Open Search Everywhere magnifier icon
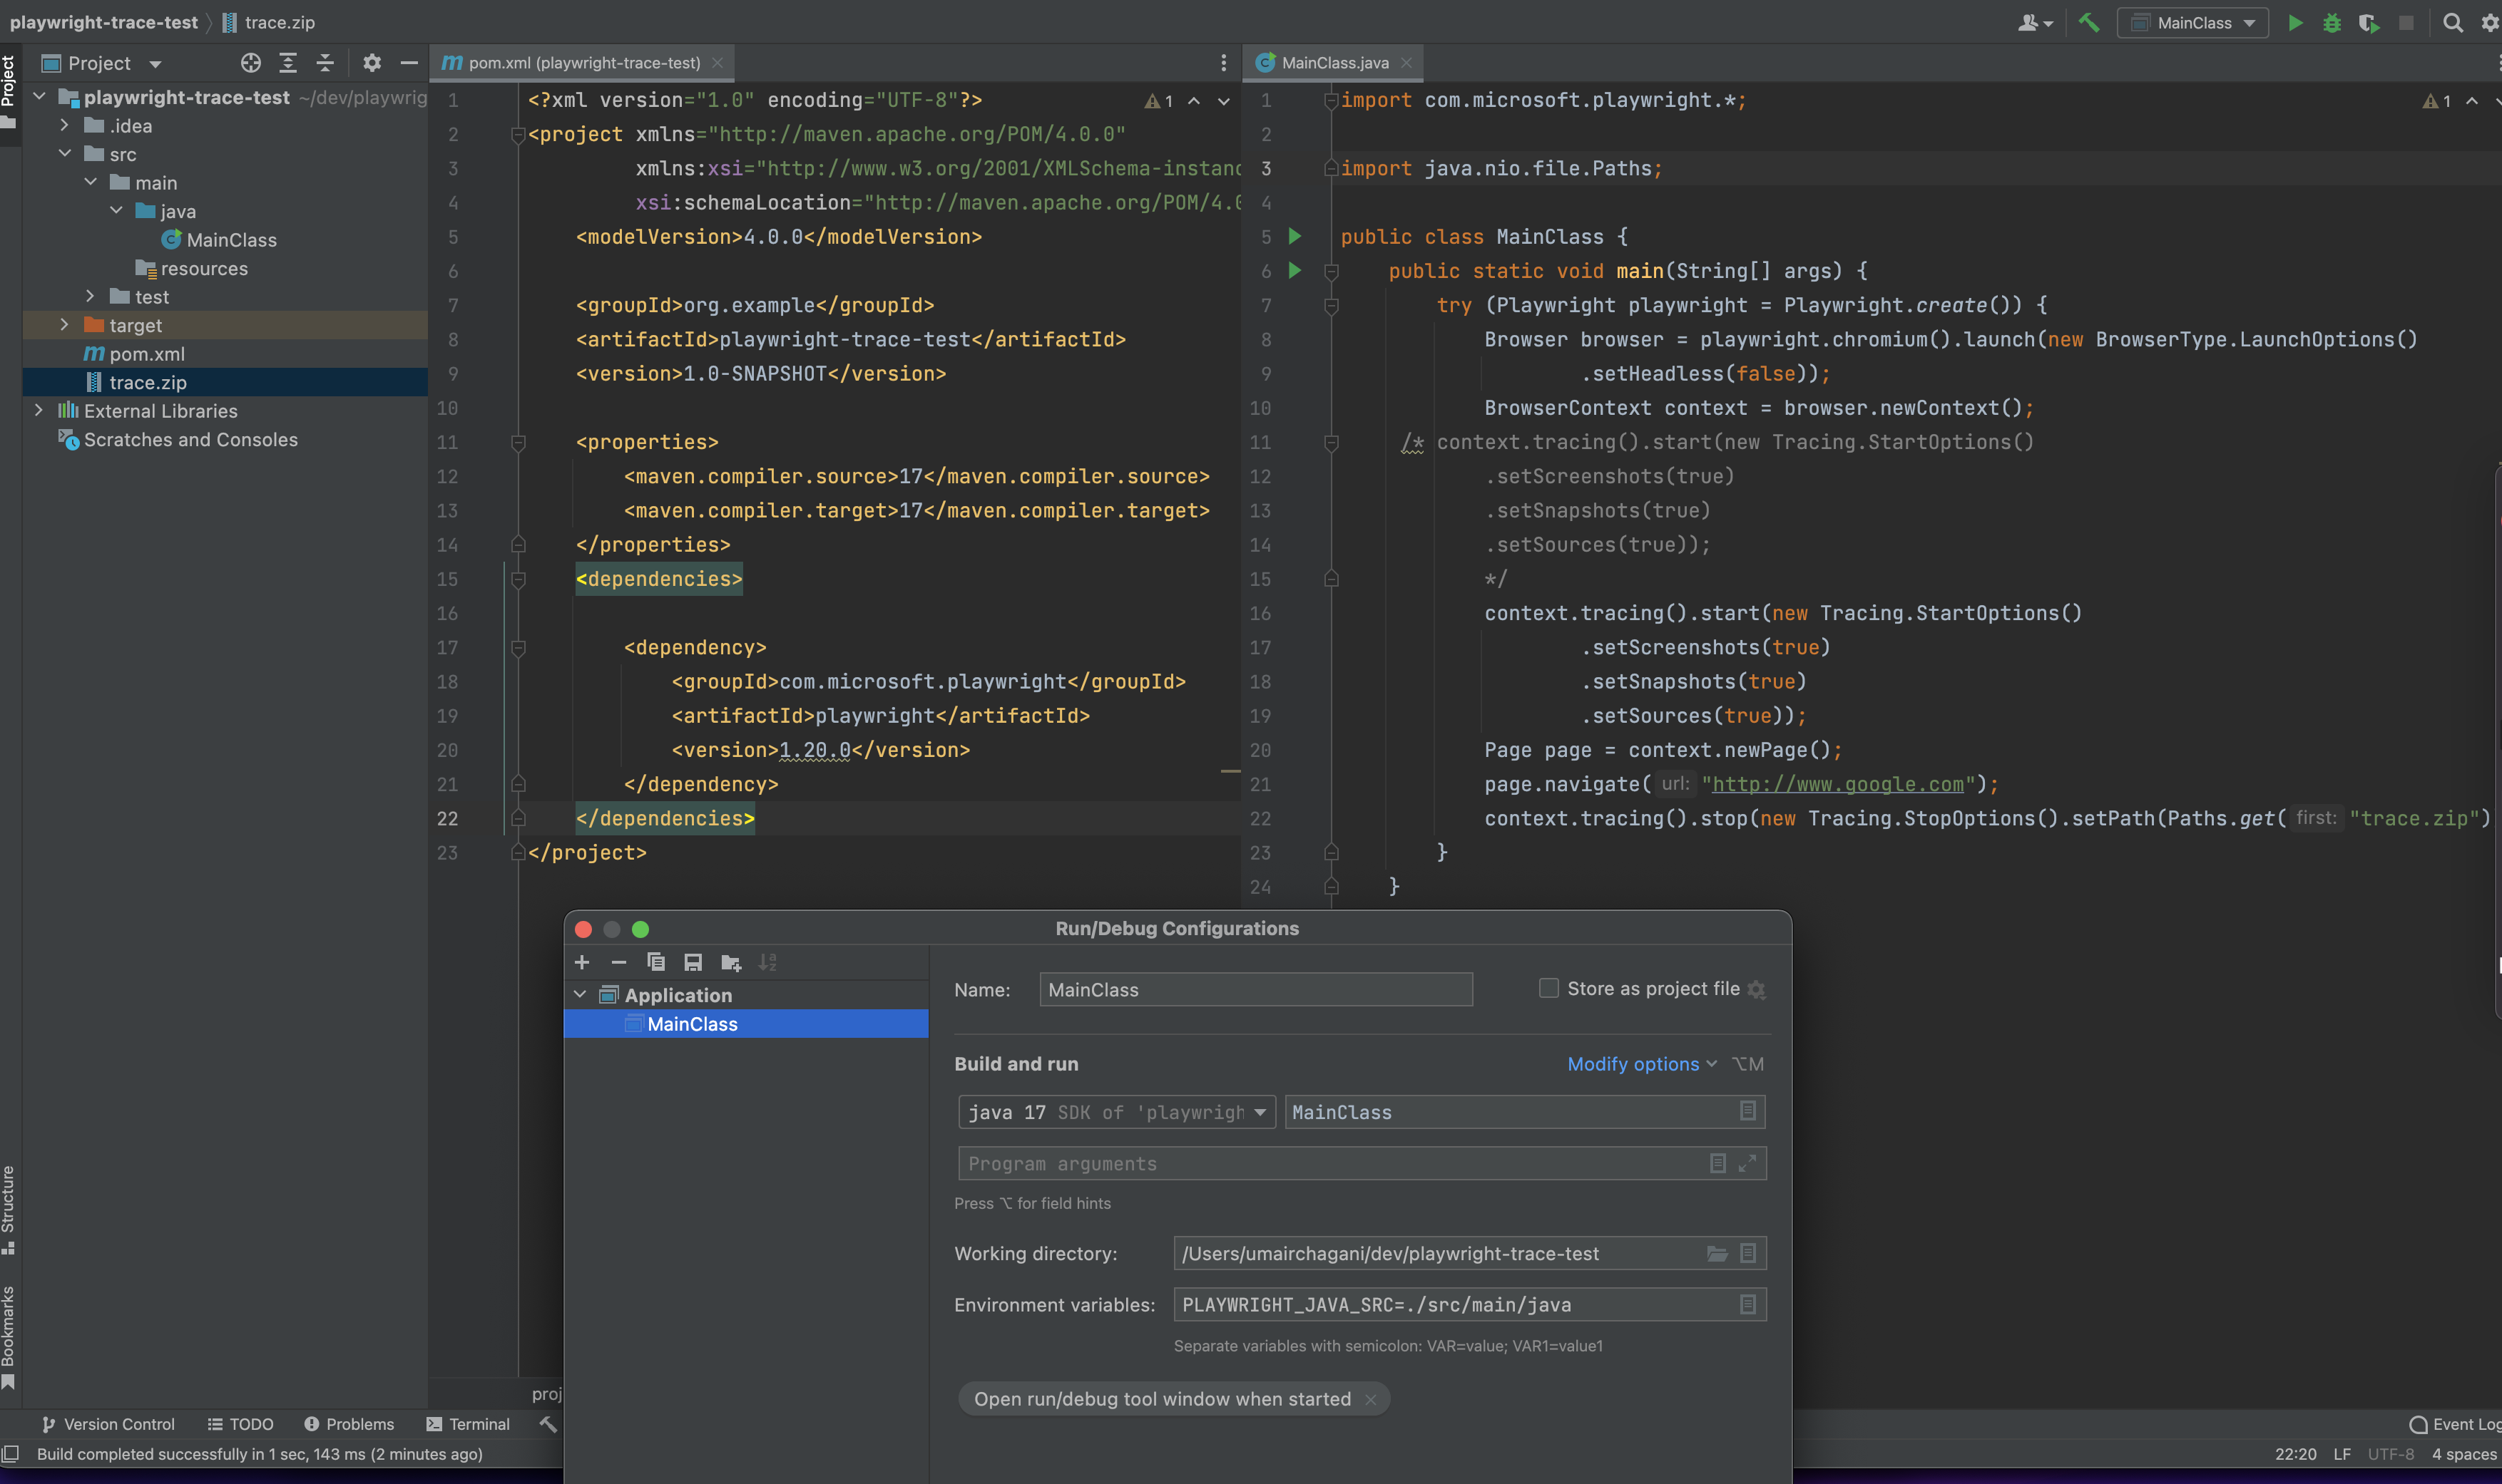 (x=2453, y=22)
